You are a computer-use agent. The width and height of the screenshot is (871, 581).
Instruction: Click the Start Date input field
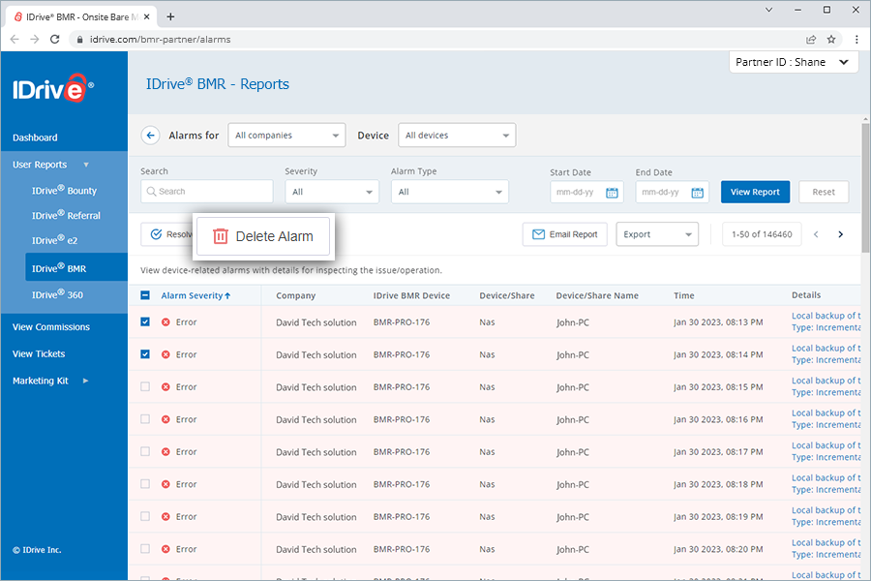pyautogui.click(x=586, y=193)
